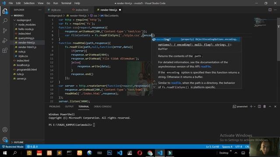Open Opera browser from taskbar
The width and height of the screenshot is (280, 157).
[x=140, y=153]
